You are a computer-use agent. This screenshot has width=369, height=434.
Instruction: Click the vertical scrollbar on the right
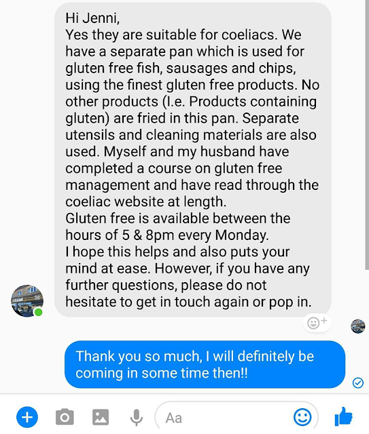tap(367, 135)
